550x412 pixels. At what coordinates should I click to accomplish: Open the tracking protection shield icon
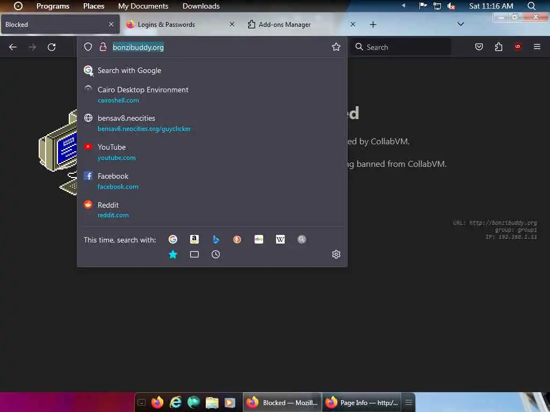coord(88,47)
